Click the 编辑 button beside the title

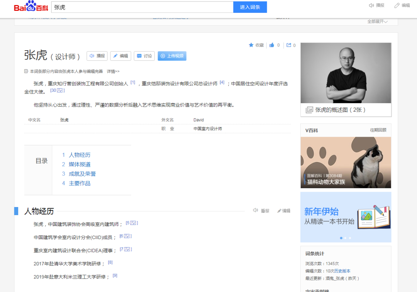tap(121, 56)
